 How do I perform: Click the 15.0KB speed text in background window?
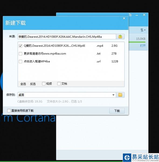[x=141, y=39]
